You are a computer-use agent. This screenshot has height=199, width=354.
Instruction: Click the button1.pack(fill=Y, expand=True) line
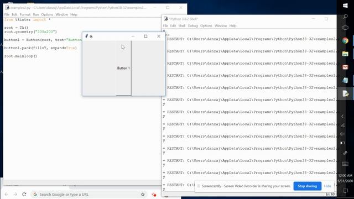[40, 48]
